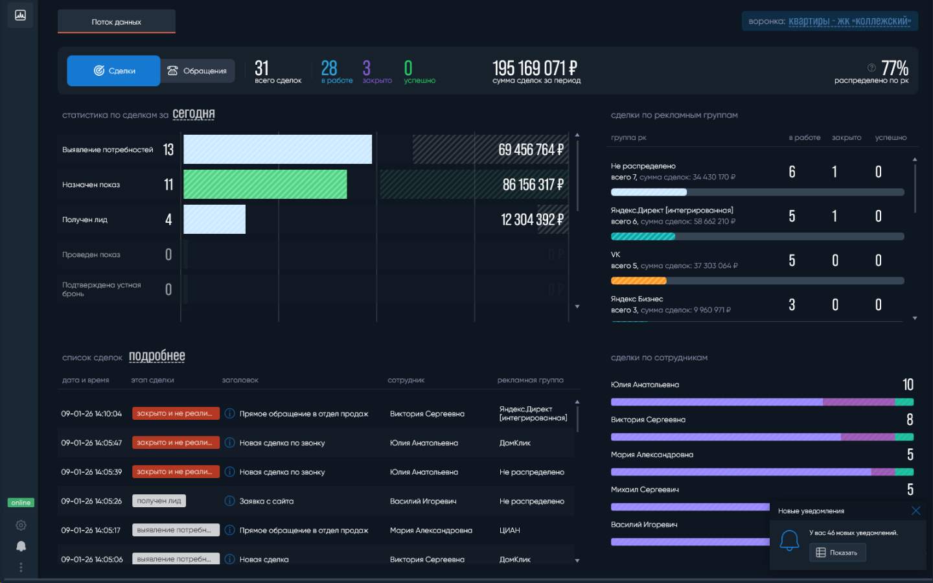The image size is (933, 583).
Task: Open the three-dot menu in sidebar
Action: tap(21, 567)
